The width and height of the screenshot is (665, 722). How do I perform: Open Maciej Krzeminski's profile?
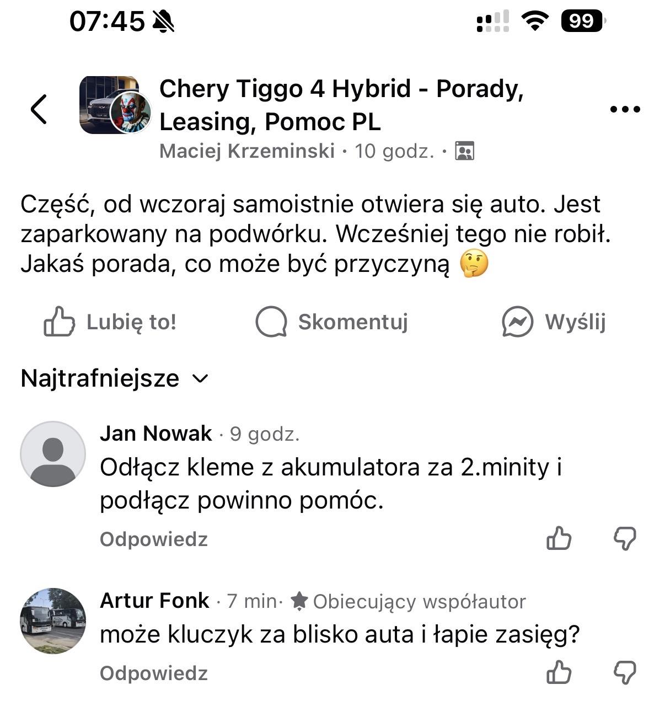click(246, 151)
